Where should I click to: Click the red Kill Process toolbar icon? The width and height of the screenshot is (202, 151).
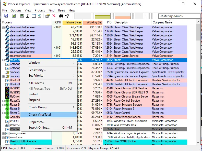(x=54, y=16)
